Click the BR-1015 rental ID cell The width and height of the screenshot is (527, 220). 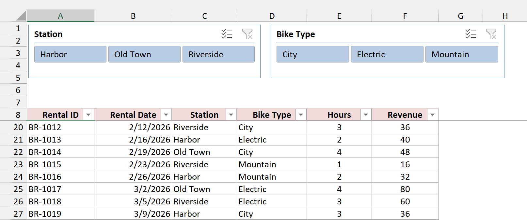60,164
